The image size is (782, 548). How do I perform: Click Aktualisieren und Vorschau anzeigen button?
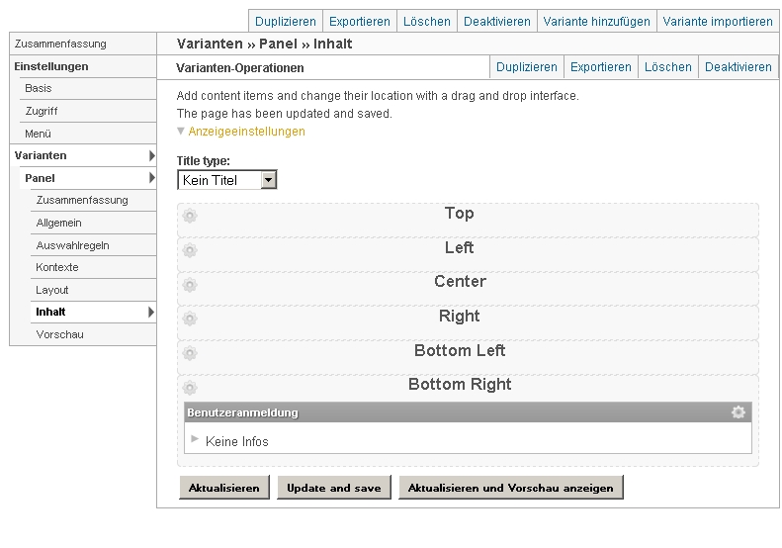[510, 488]
